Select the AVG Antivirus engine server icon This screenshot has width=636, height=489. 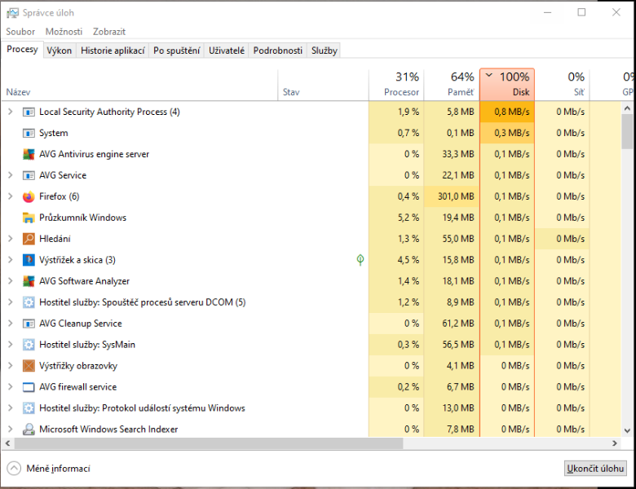29,154
